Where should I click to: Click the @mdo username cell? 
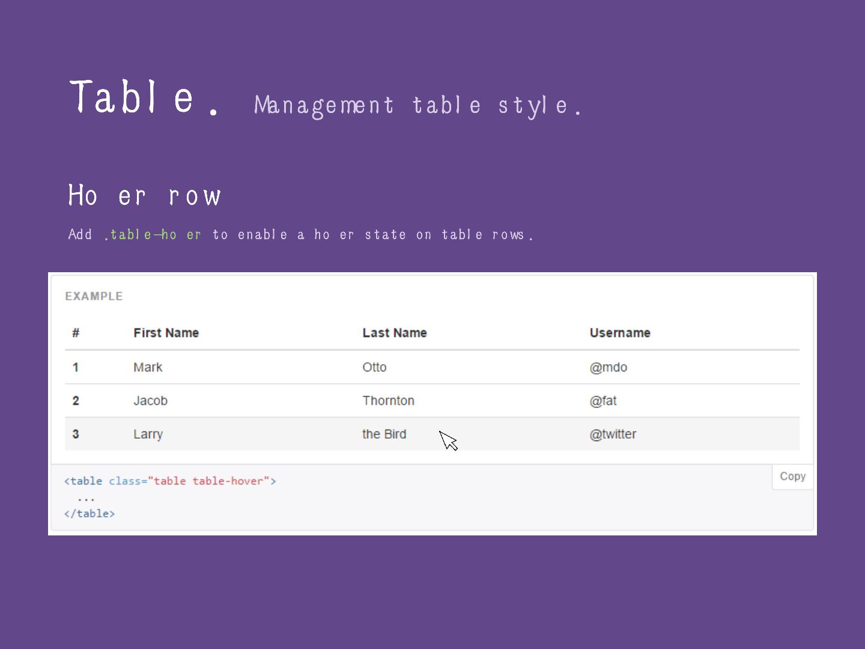click(x=608, y=367)
